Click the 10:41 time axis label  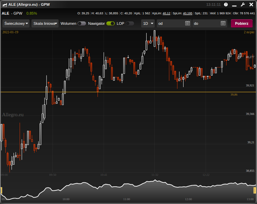point(104,175)
